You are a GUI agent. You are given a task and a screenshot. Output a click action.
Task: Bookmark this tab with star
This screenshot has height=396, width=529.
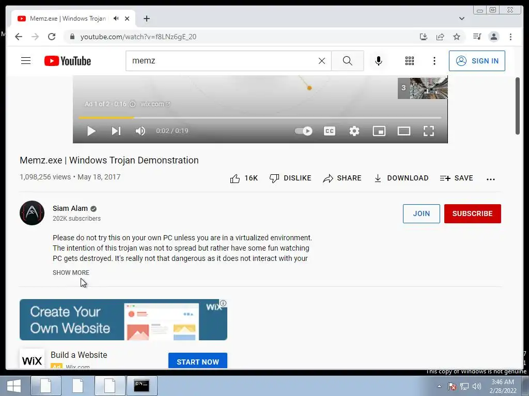click(457, 37)
